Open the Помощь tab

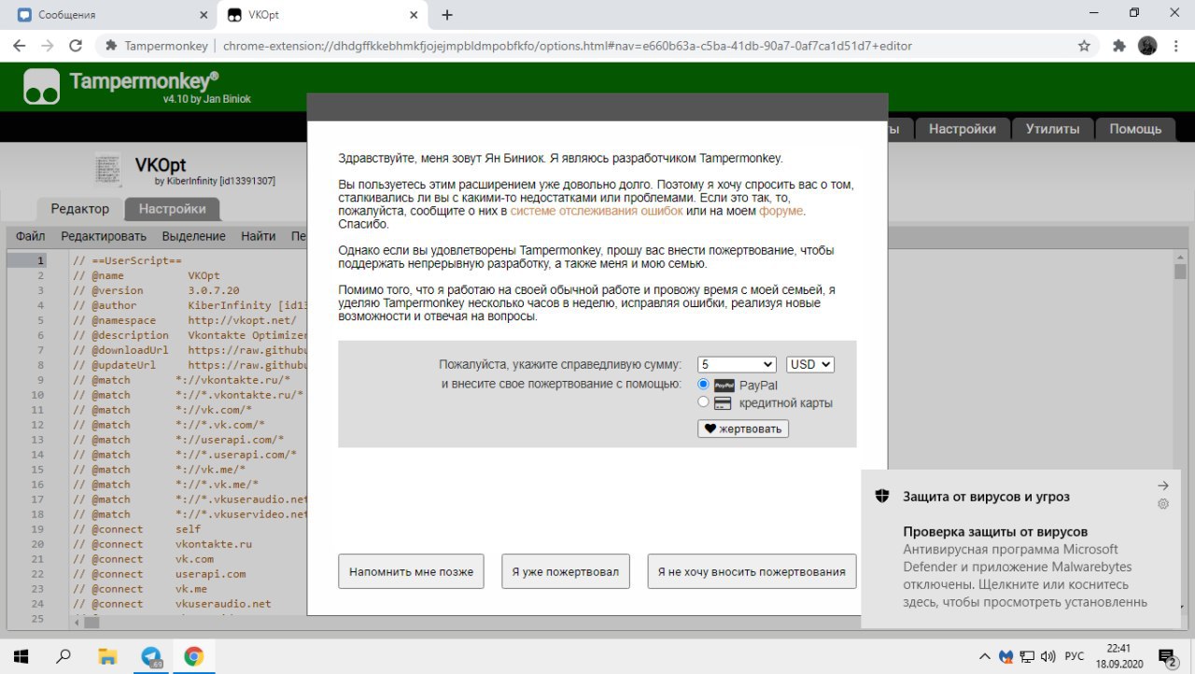pyautogui.click(x=1135, y=129)
